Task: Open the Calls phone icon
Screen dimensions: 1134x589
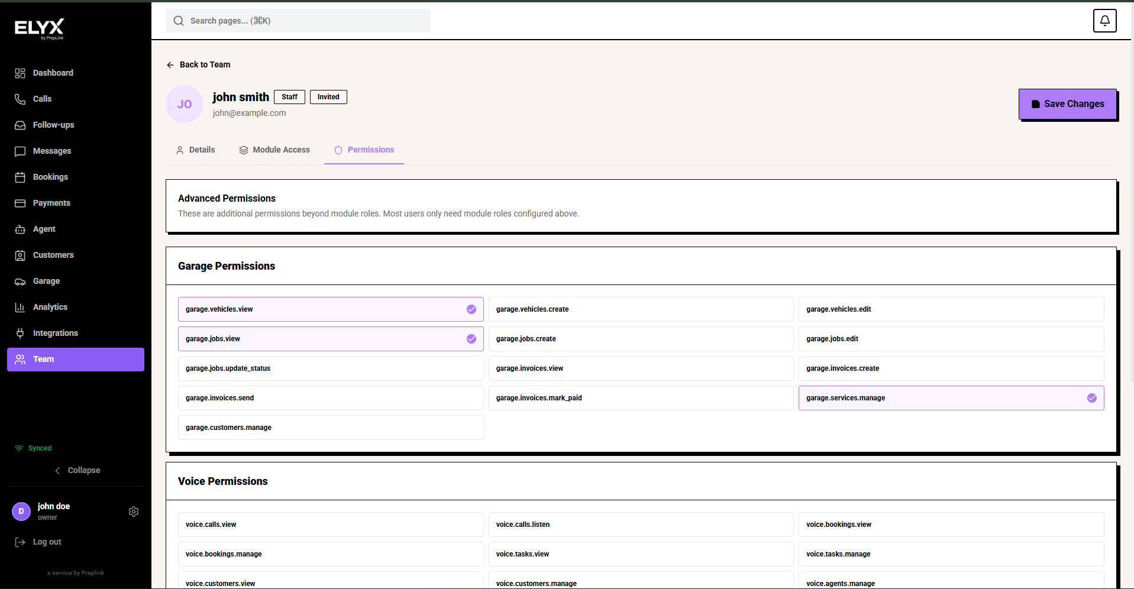Action: [20, 99]
